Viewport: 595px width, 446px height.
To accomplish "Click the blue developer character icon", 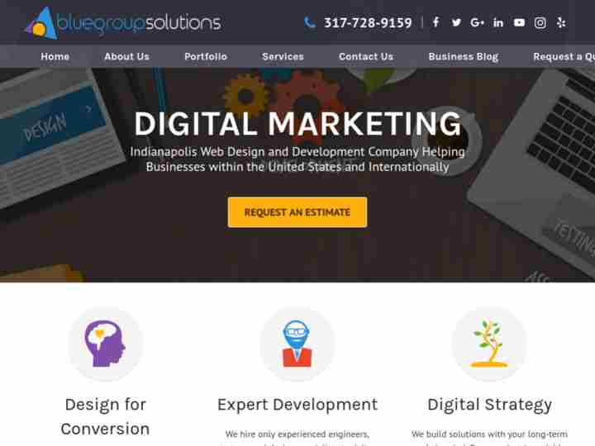I will point(297,344).
